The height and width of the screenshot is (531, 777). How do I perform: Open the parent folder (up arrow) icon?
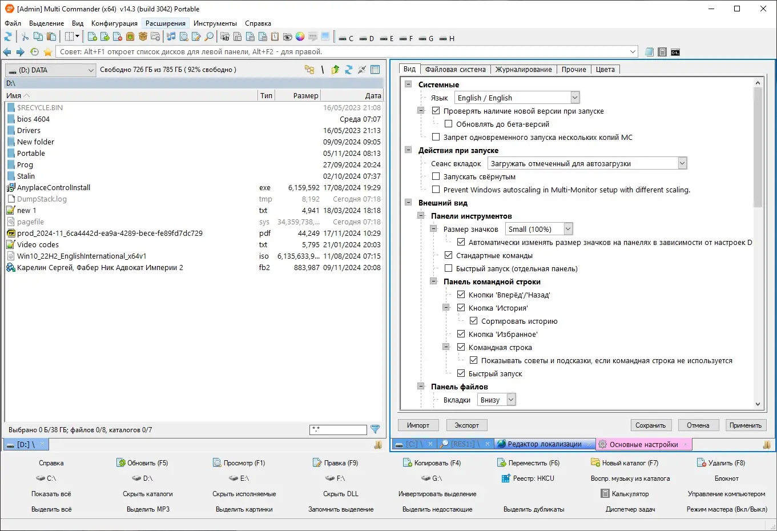[x=335, y=69]
